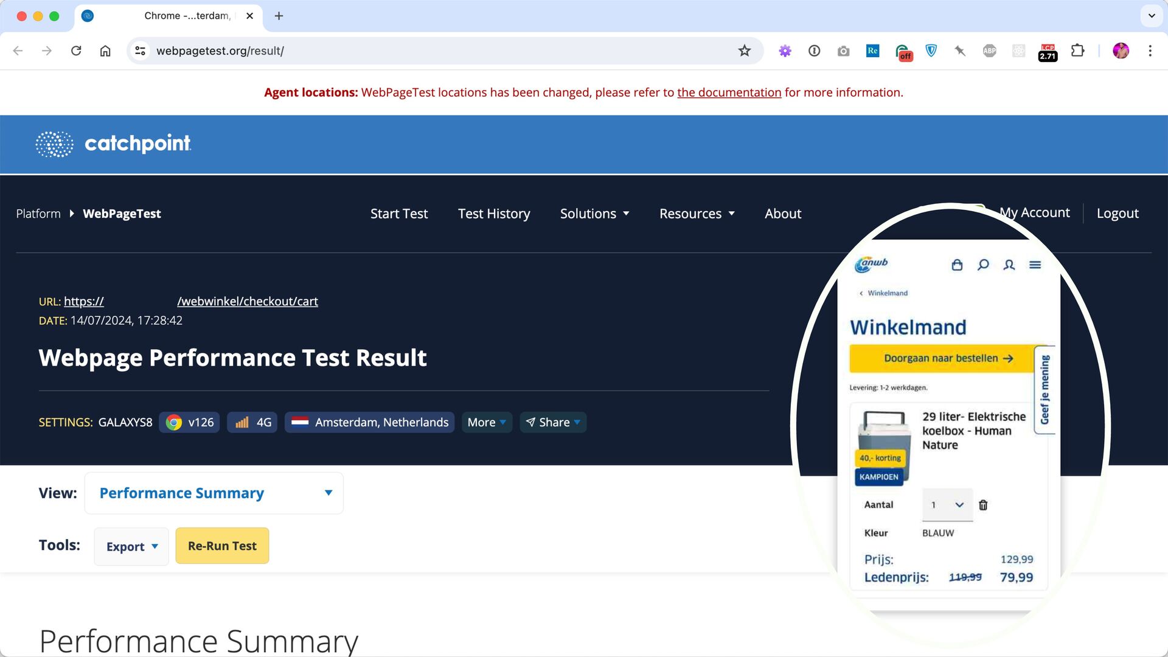Reload the current page

point(76,50)
